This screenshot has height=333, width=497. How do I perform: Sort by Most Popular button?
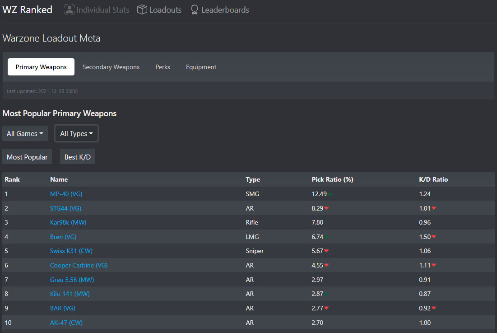tap(27, 157)
